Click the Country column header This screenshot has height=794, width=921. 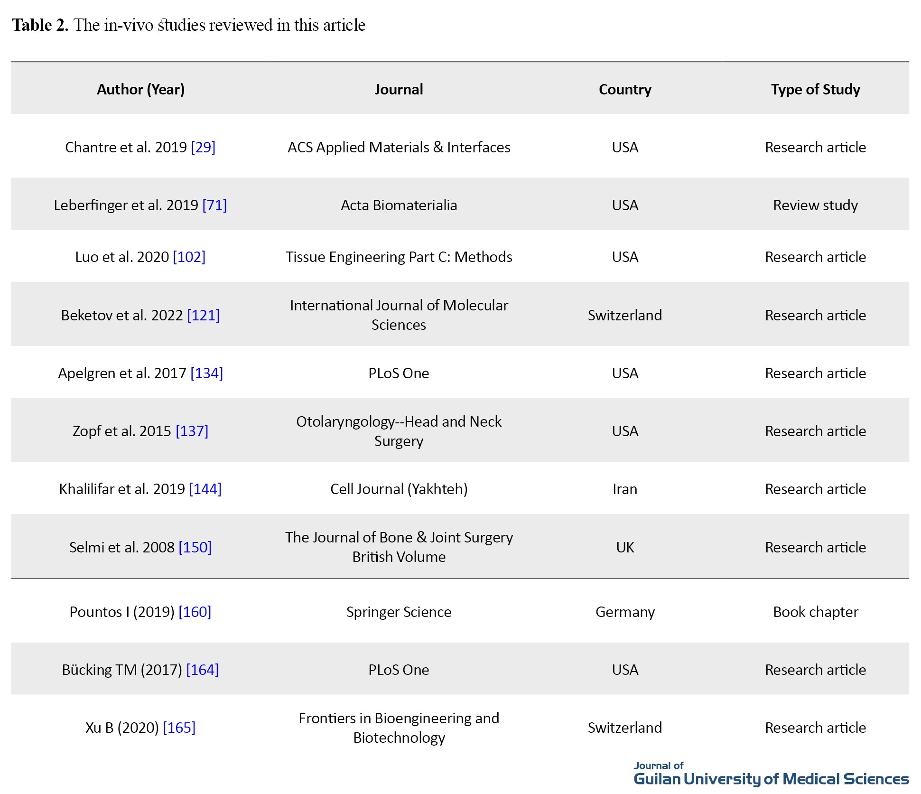625,89
